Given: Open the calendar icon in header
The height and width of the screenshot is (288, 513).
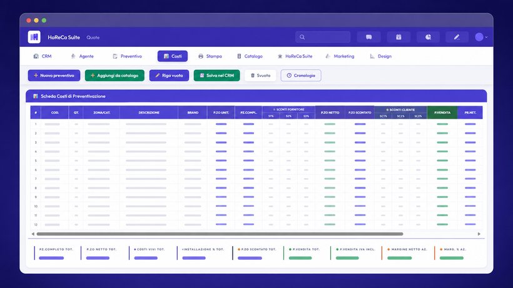Looking at the screenshot, I should pyautogui.click(x=399, y=37).
